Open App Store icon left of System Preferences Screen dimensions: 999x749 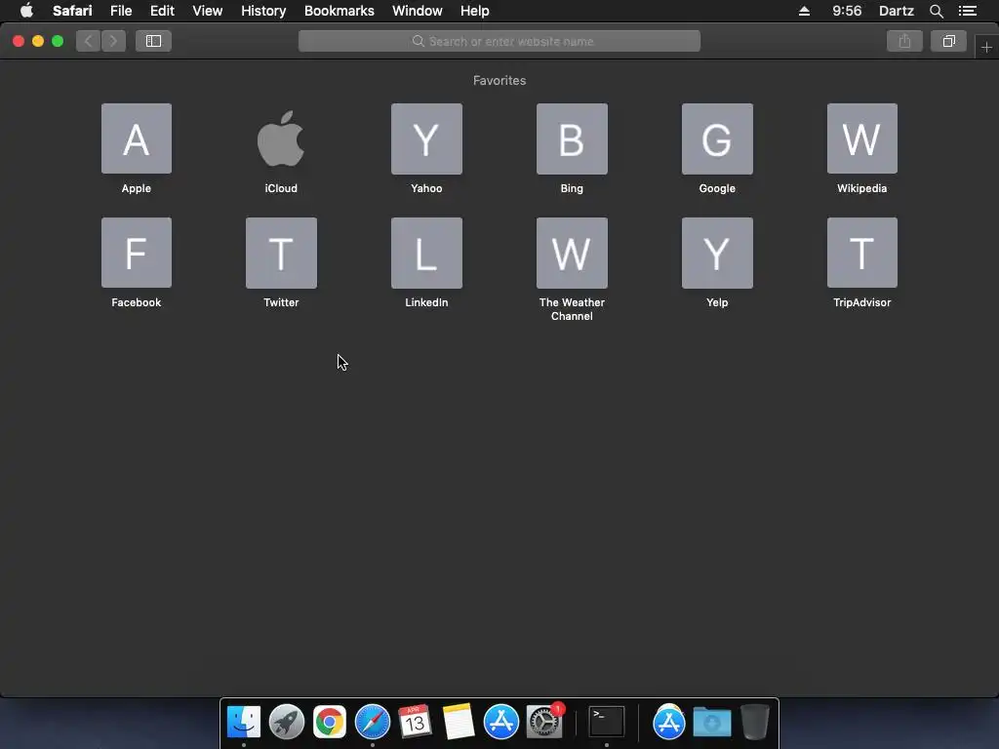(500, 722)
